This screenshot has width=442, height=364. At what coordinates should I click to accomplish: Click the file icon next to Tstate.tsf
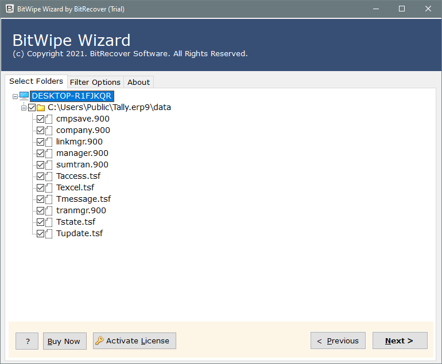pyautogui.click(x=49, y=222)
